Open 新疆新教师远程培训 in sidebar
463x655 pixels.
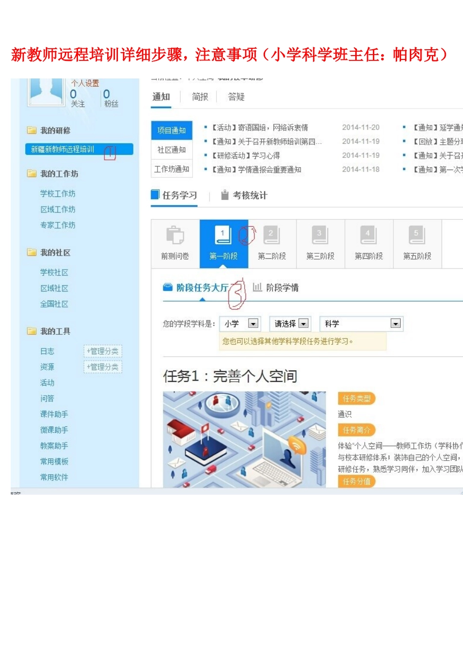tap(79, 149)
